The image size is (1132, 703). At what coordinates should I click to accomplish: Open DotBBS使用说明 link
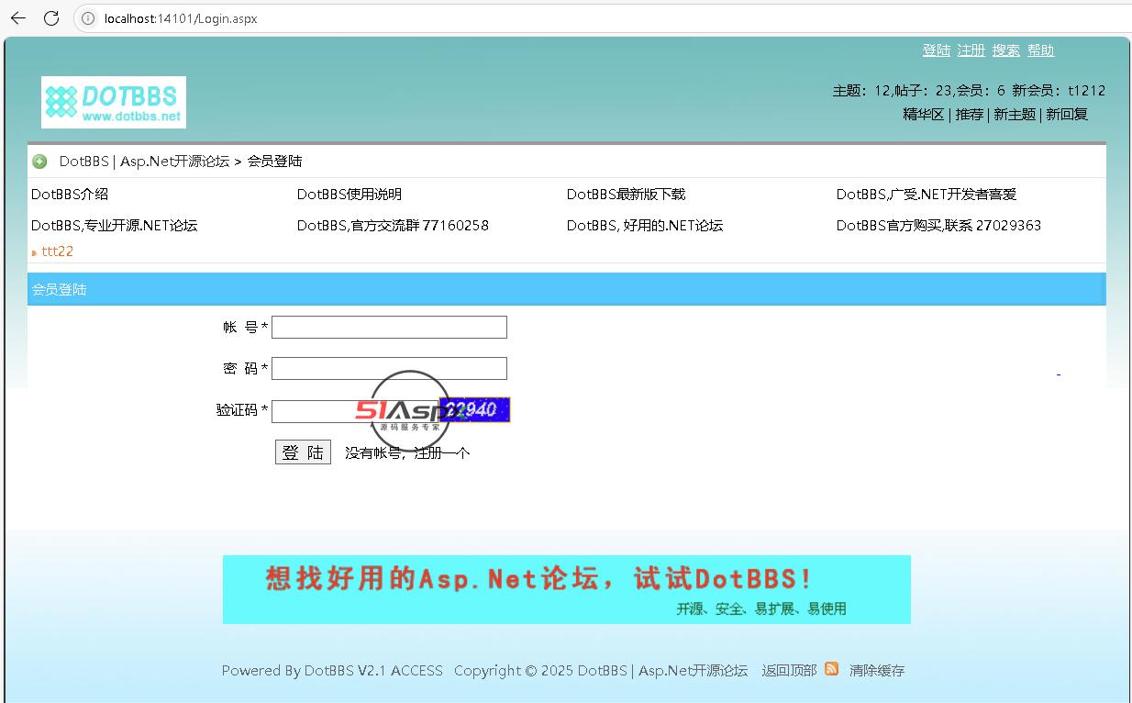[350, 195]
